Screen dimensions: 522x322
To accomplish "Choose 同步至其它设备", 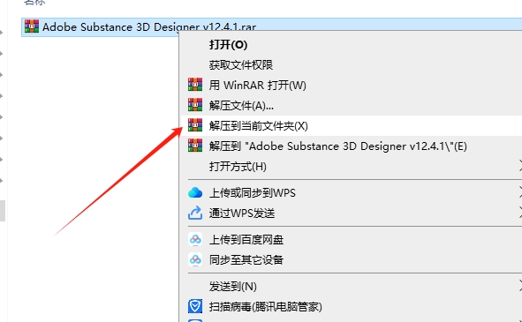I will coord(246,259).
